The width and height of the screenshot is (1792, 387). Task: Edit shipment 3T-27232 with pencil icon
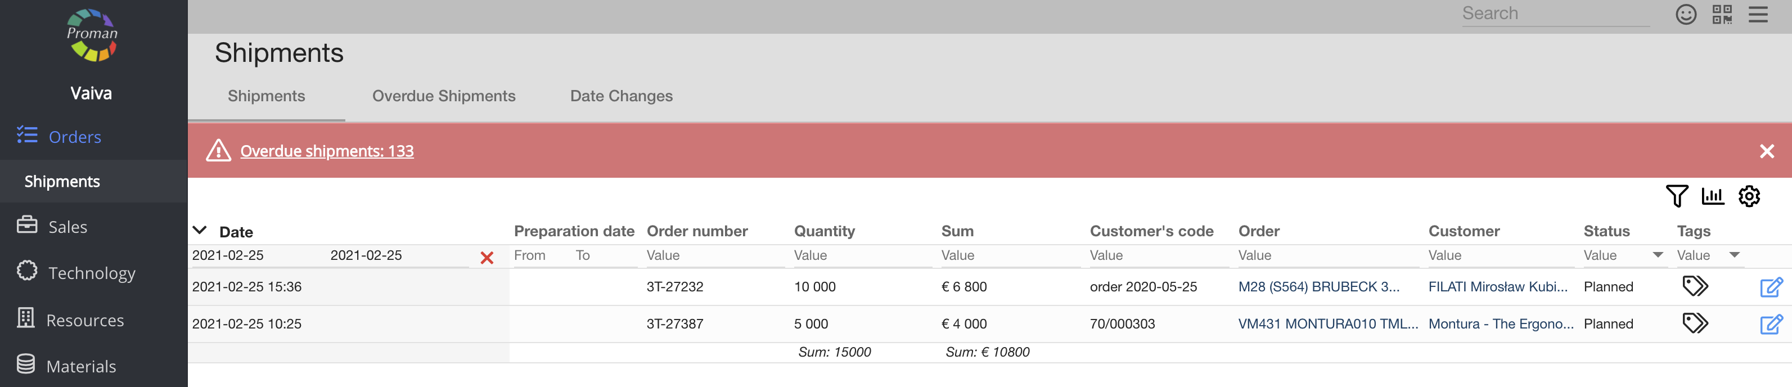tap(1771, 287)
